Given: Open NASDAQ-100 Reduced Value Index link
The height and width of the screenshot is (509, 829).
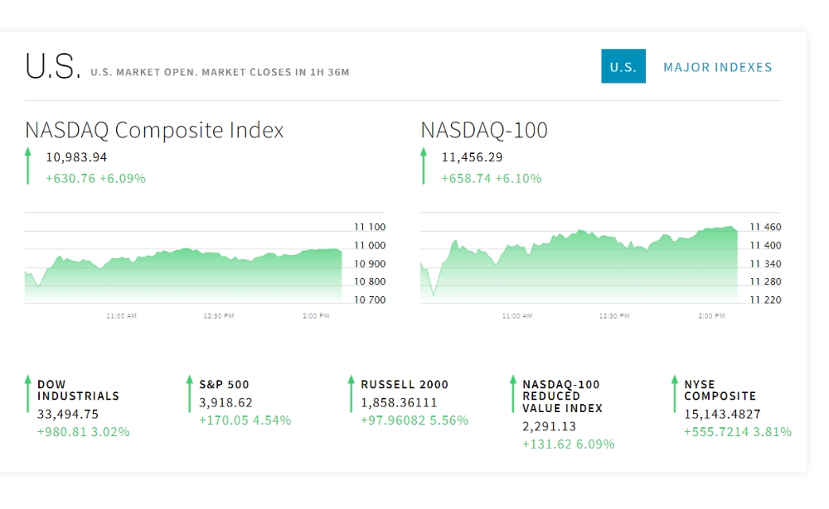Looking at the screenshot, I should (x=561, y=396).
